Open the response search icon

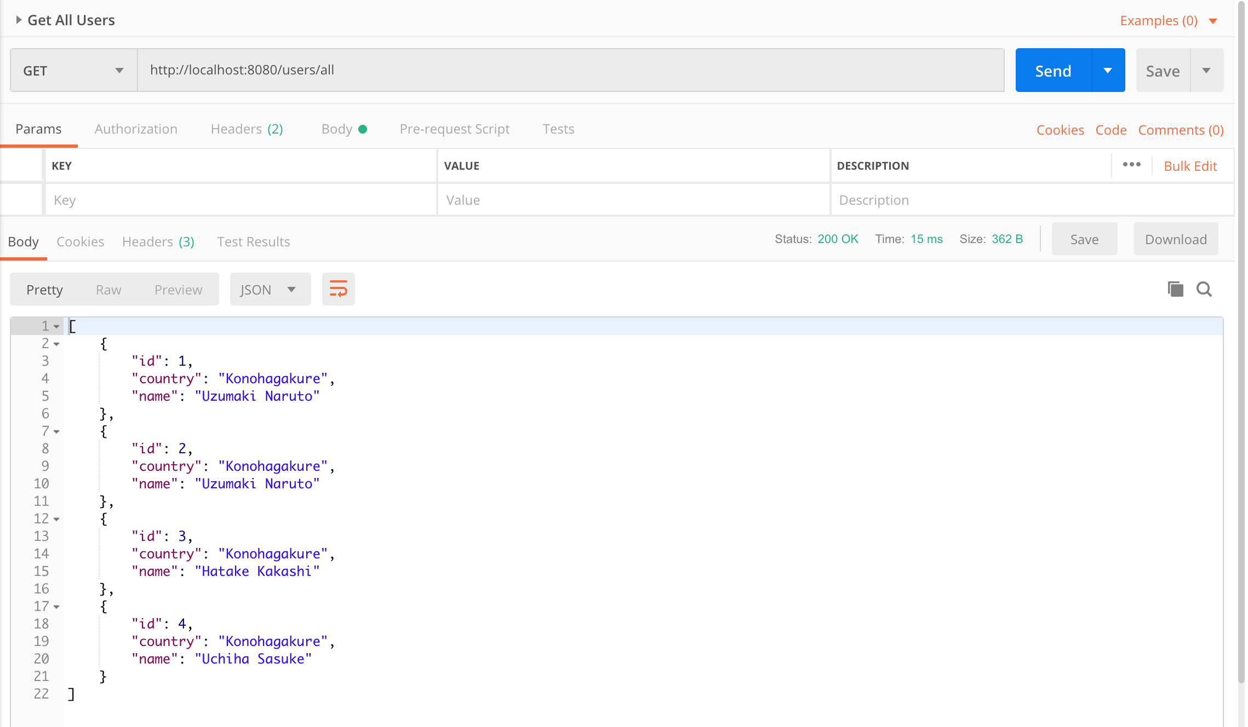(1204, 289)
